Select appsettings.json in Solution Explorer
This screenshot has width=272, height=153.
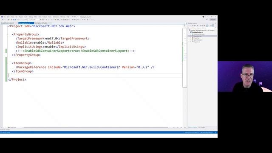click(197, 40)
